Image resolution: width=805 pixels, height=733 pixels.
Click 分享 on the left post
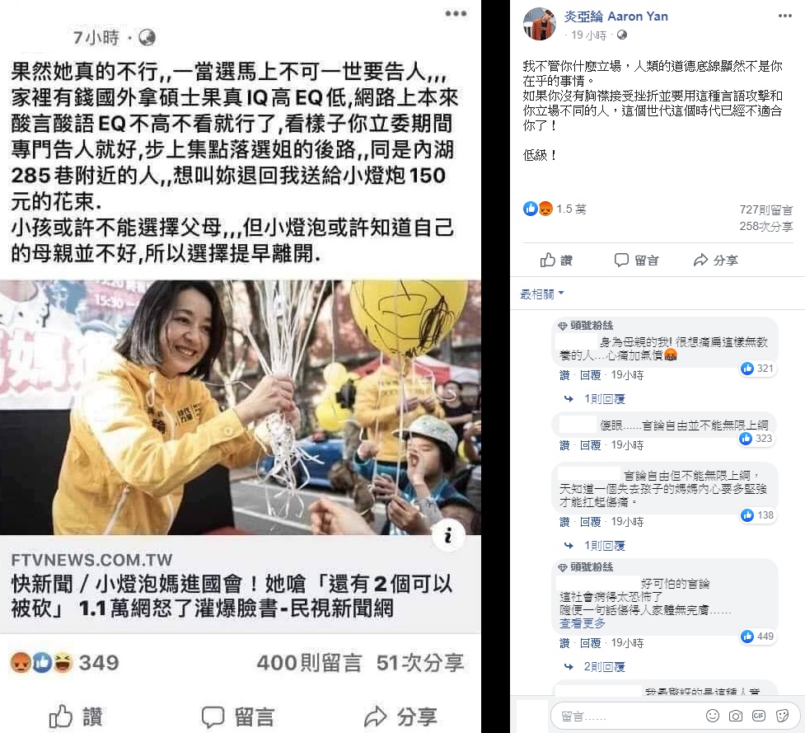(400, 716)
